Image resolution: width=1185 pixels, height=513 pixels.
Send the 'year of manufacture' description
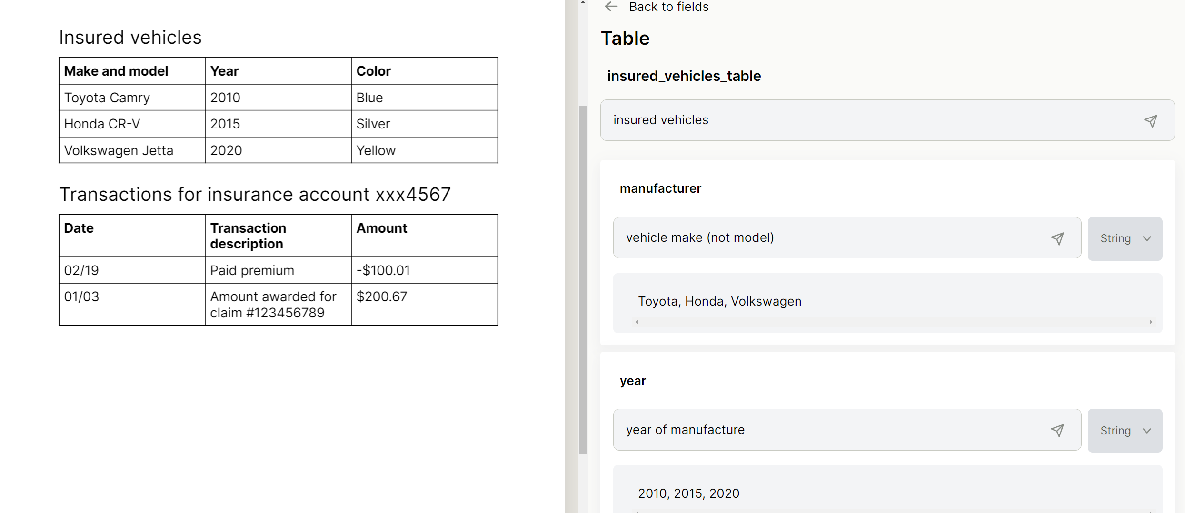coord(1057,431)
